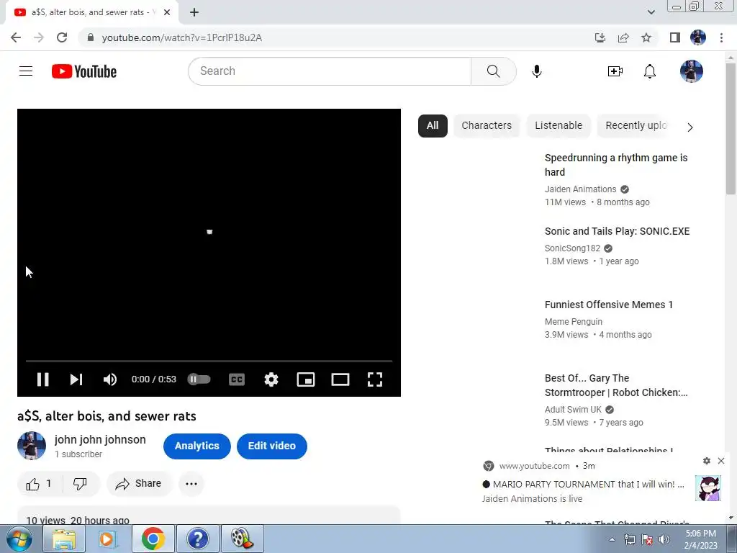
Task: Open Meme Penguin channel link
Action: [x=573, y=322]
